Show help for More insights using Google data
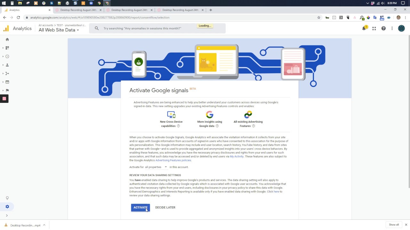This screenshot has width=410, height=230. [x=217, y=126]
